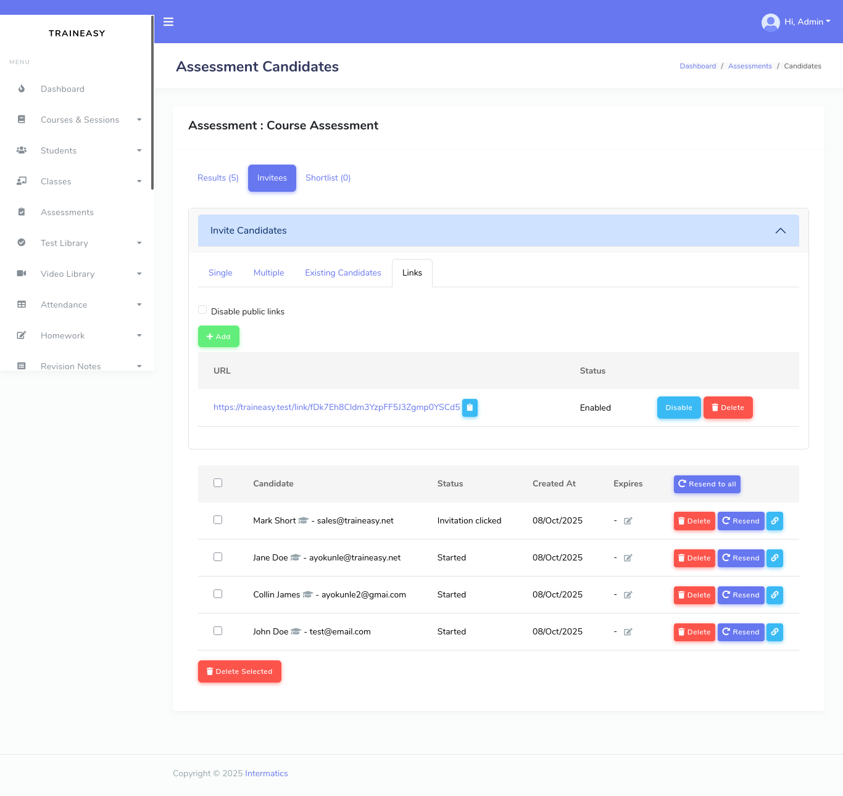
Task: Tick the select-all candidates checkbox
Action: pos(218,483)
